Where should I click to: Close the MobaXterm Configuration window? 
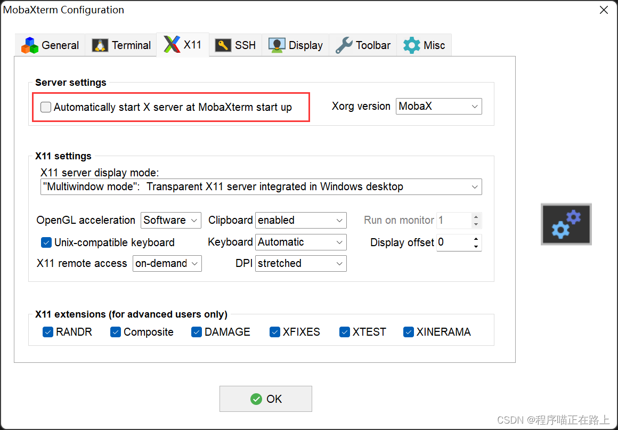(x=604, y=10)
